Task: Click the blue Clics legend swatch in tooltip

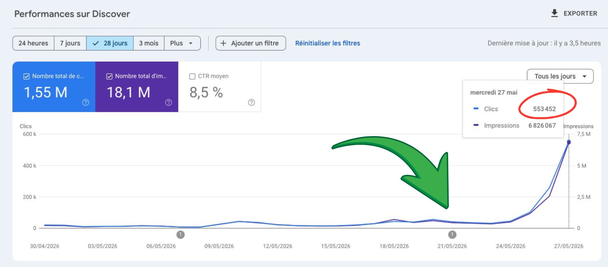Action: pyautogui.click(x=476, y=108)
